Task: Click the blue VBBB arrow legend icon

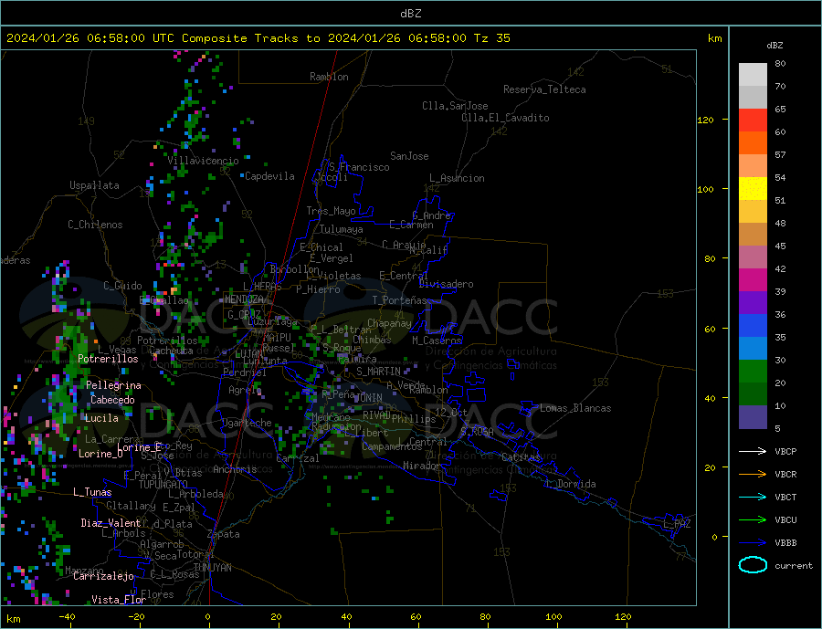Action: tap(753, 542)
